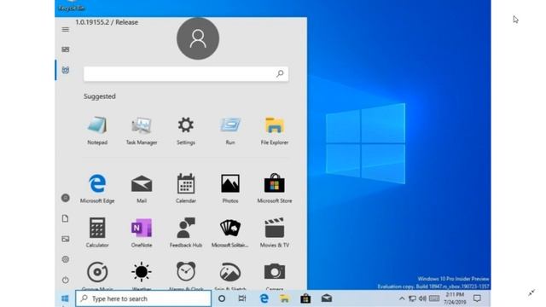The image size is (546, 307).
Task: Click the user account avatar at the top
Action: click(198, 38)
